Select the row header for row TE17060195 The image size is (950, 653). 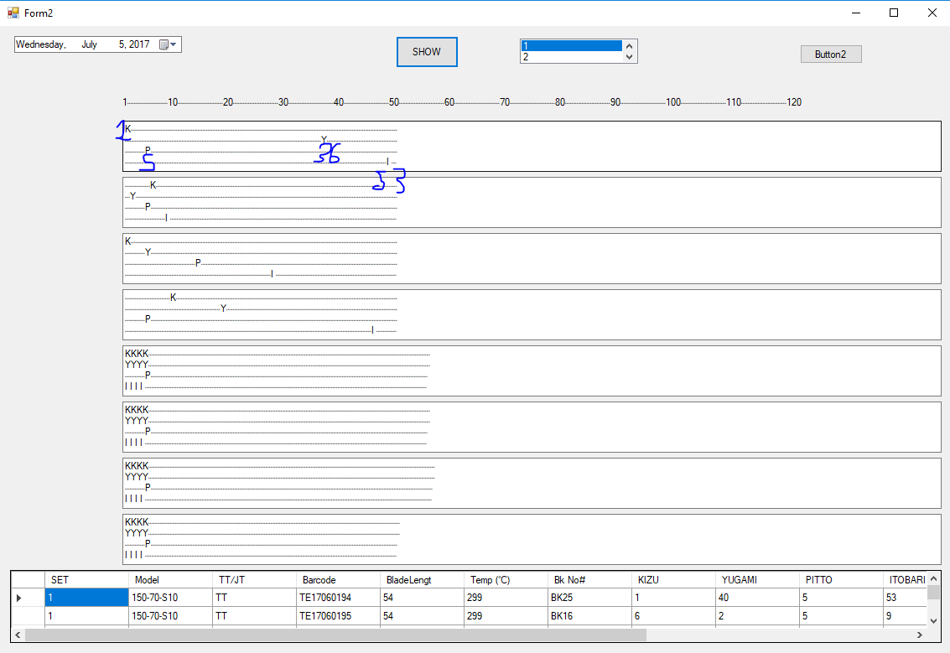[28, 616]
